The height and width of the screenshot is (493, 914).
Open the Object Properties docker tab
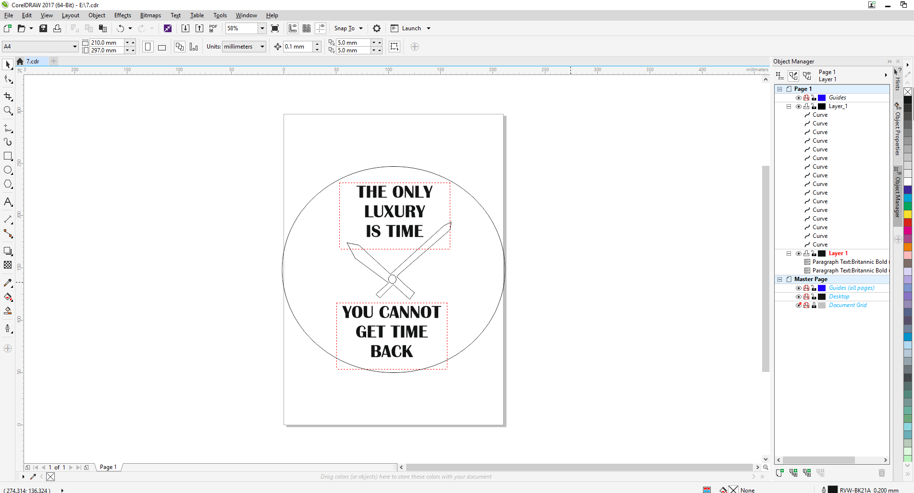tap(897, 130)
